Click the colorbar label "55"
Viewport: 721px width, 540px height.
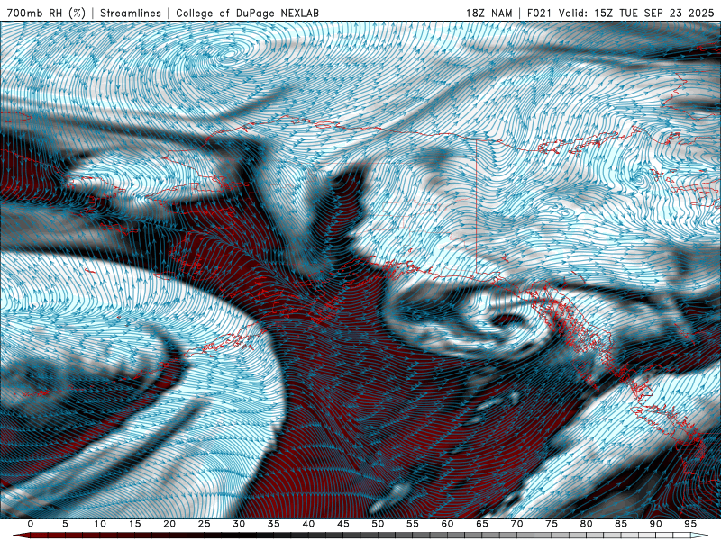click(413, 524)
